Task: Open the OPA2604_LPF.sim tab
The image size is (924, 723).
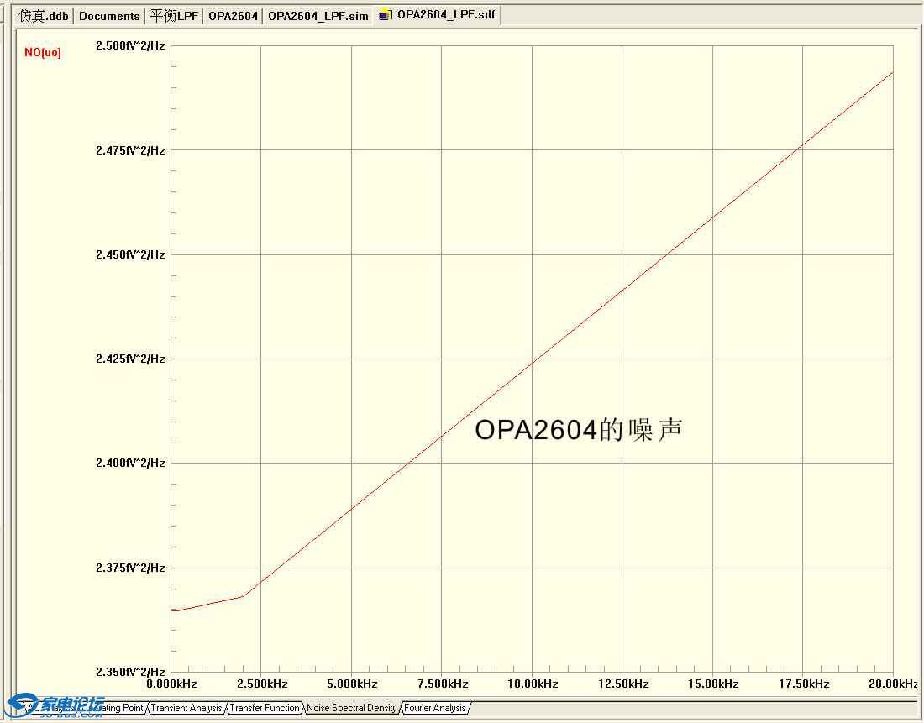Action: point(318,14)
